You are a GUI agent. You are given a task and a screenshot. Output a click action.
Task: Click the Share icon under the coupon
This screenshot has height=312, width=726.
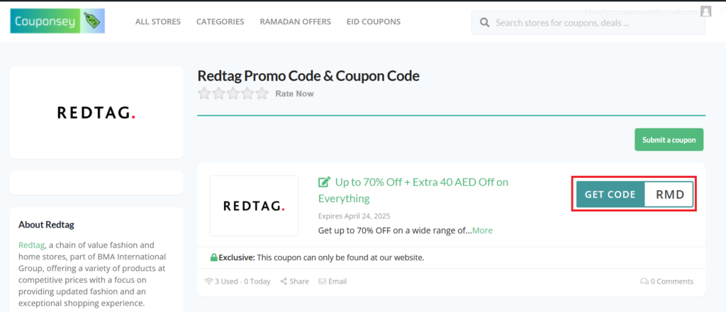[284, 282]
